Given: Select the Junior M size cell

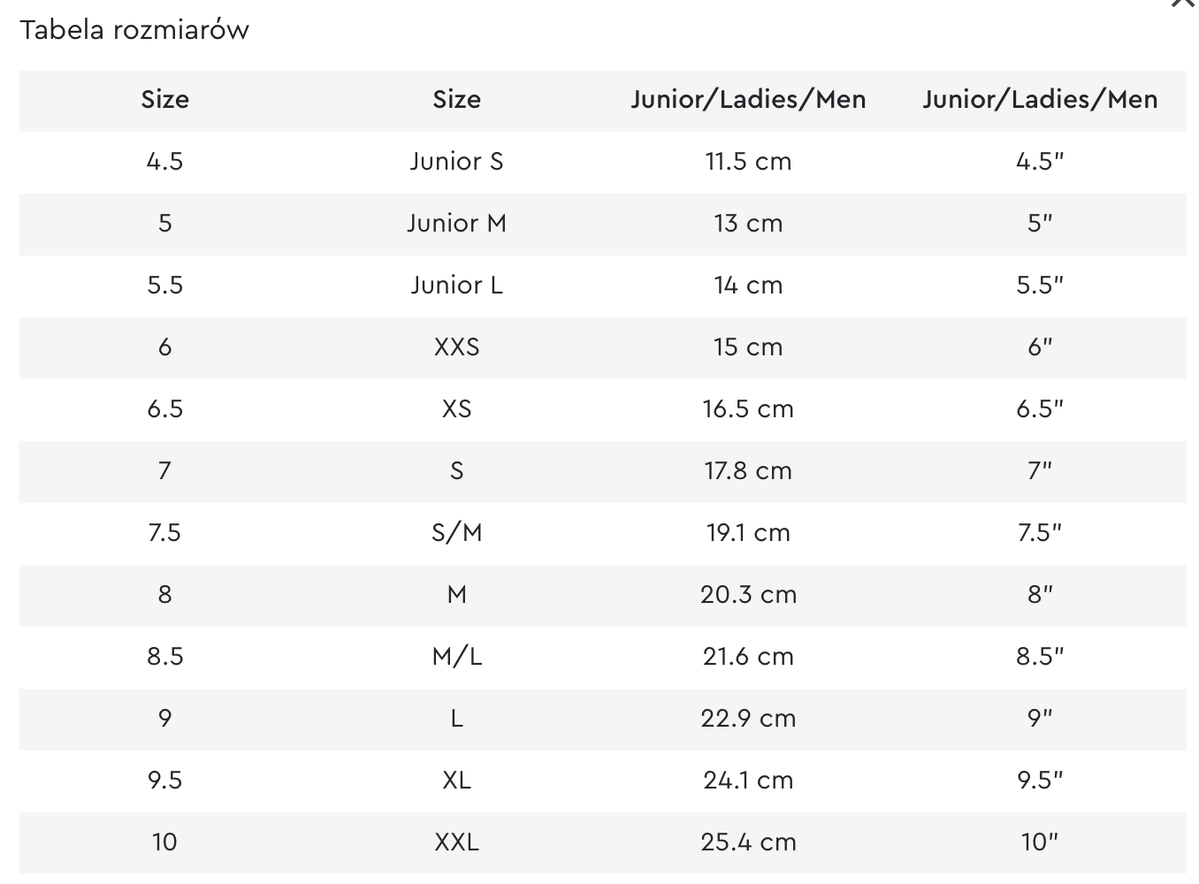Looking at the screenshot, I should 456,224.
